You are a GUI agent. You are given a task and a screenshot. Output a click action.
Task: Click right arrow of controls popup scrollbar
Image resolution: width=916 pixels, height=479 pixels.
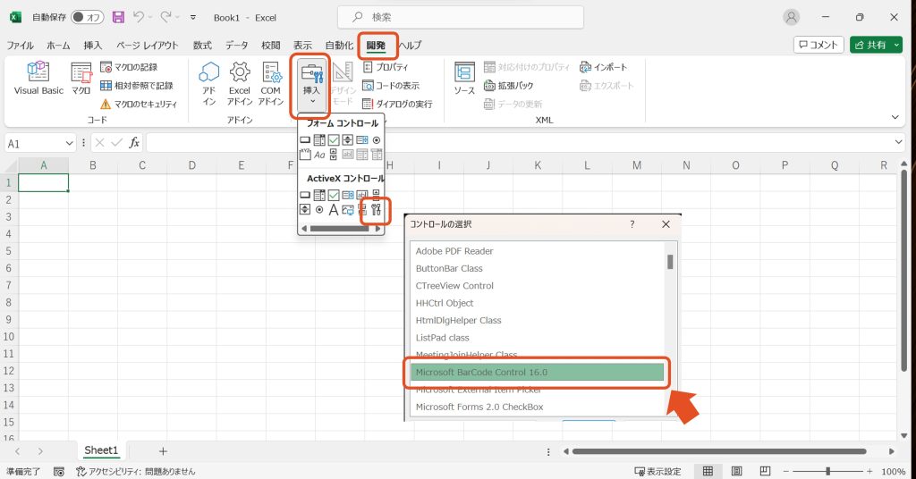[378, 229]
